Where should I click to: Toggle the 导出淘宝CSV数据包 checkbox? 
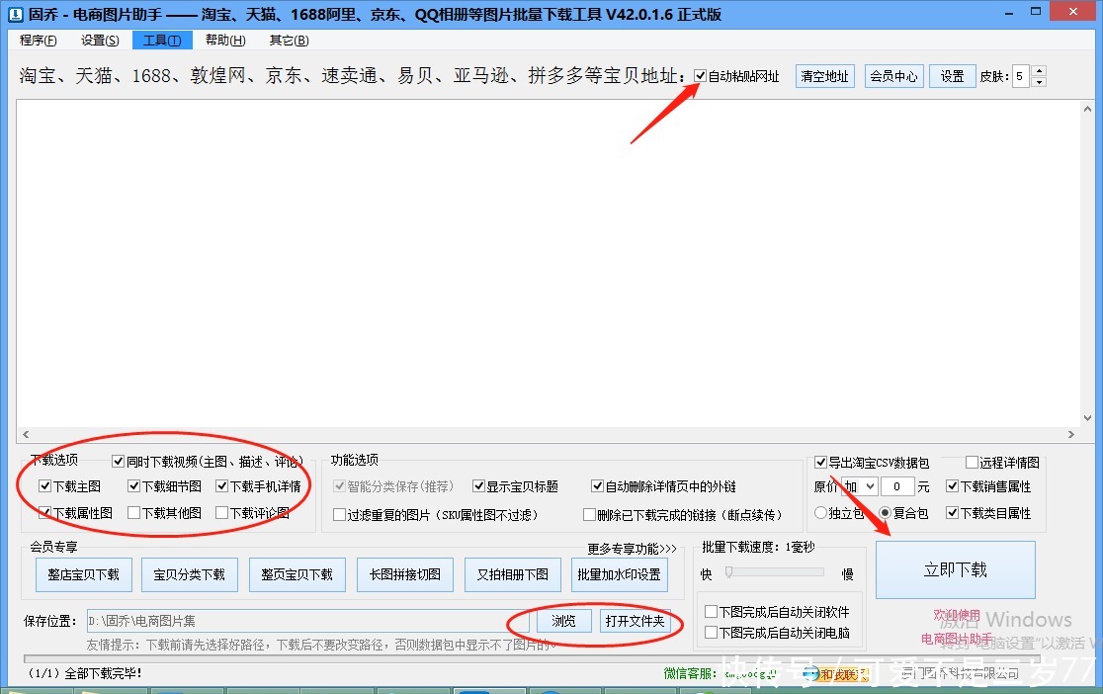(x=819, y=462)
